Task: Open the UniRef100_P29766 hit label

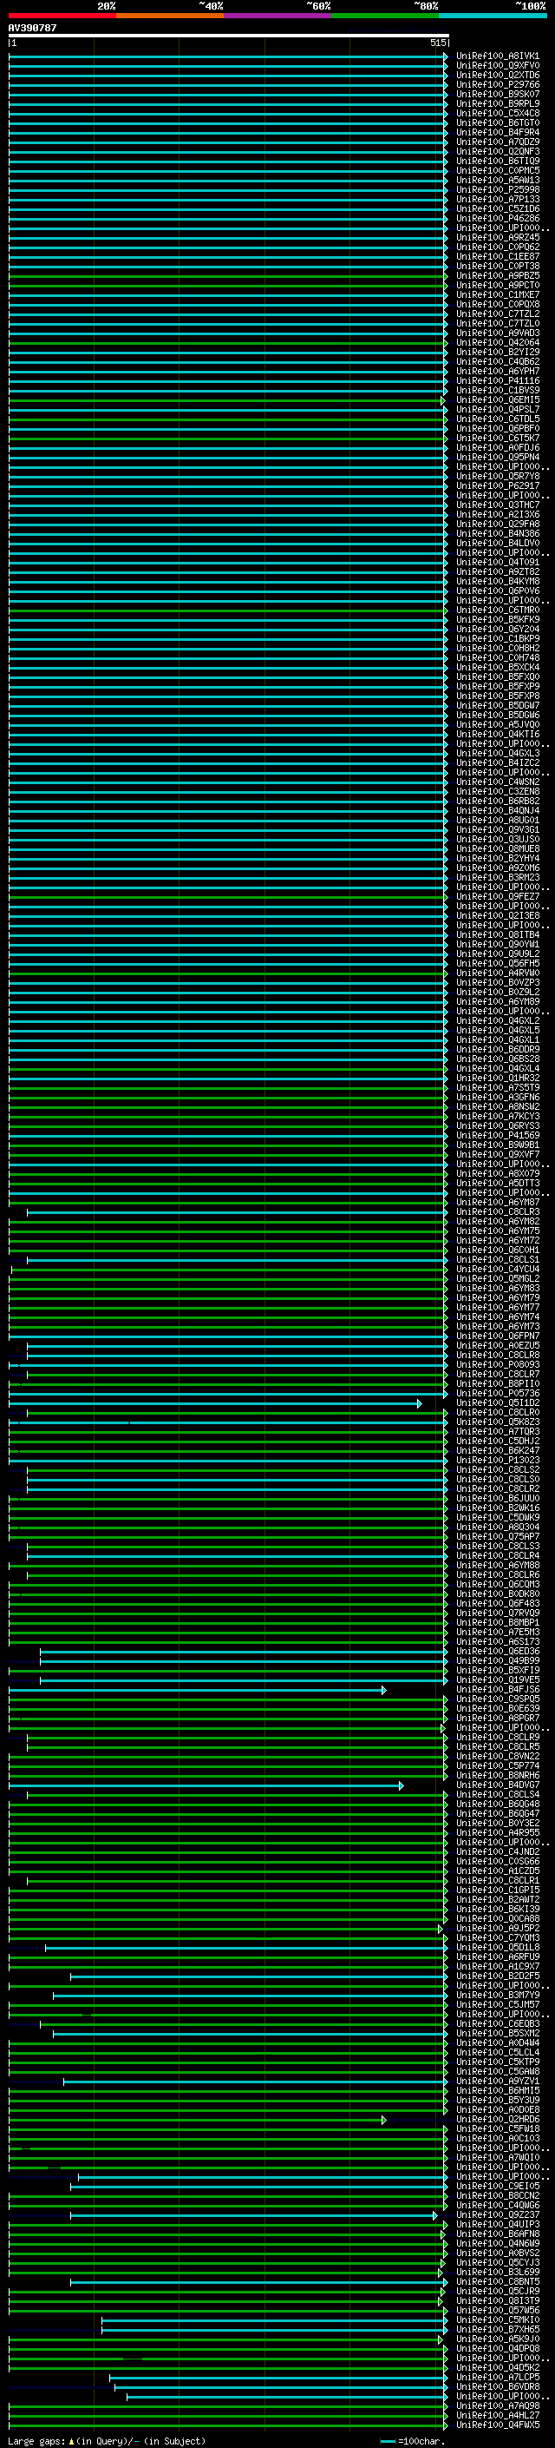Action: click(497, 84)
